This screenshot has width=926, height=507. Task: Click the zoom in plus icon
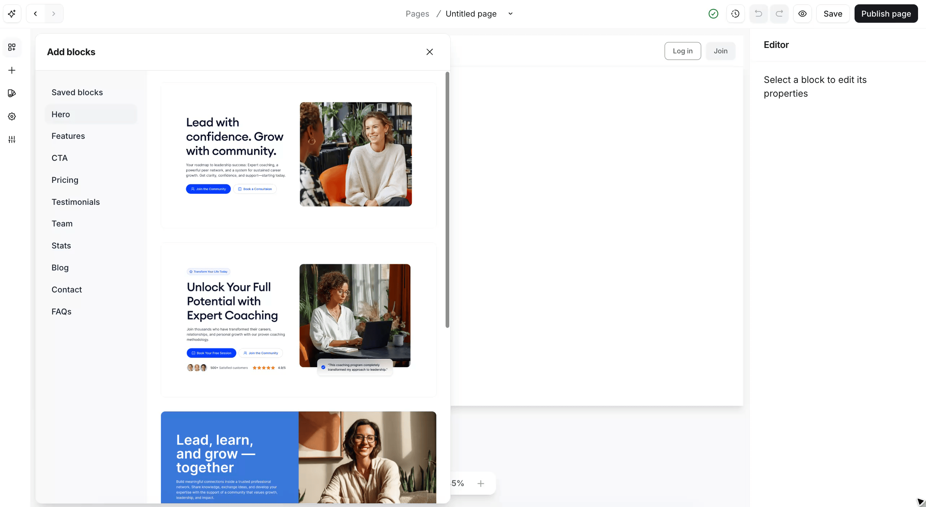tap(481, 484)
